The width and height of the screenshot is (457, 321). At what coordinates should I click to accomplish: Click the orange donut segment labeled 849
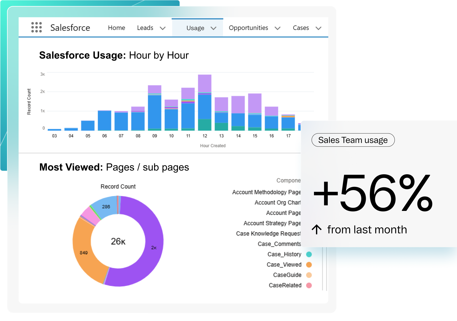click(84, 253)
